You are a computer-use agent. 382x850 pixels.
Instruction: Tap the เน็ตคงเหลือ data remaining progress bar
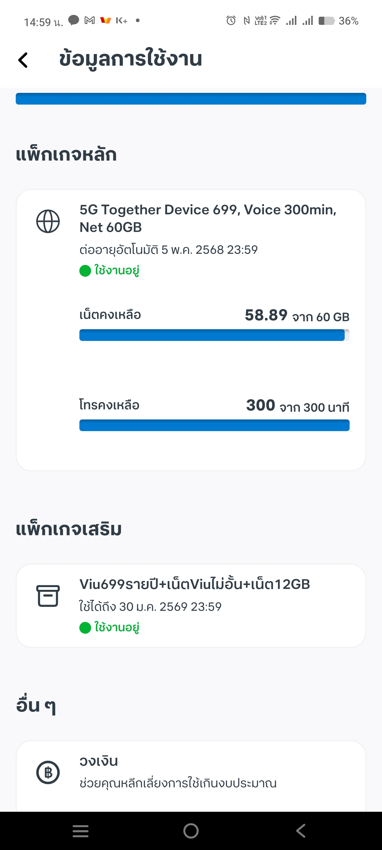point(214,335)
